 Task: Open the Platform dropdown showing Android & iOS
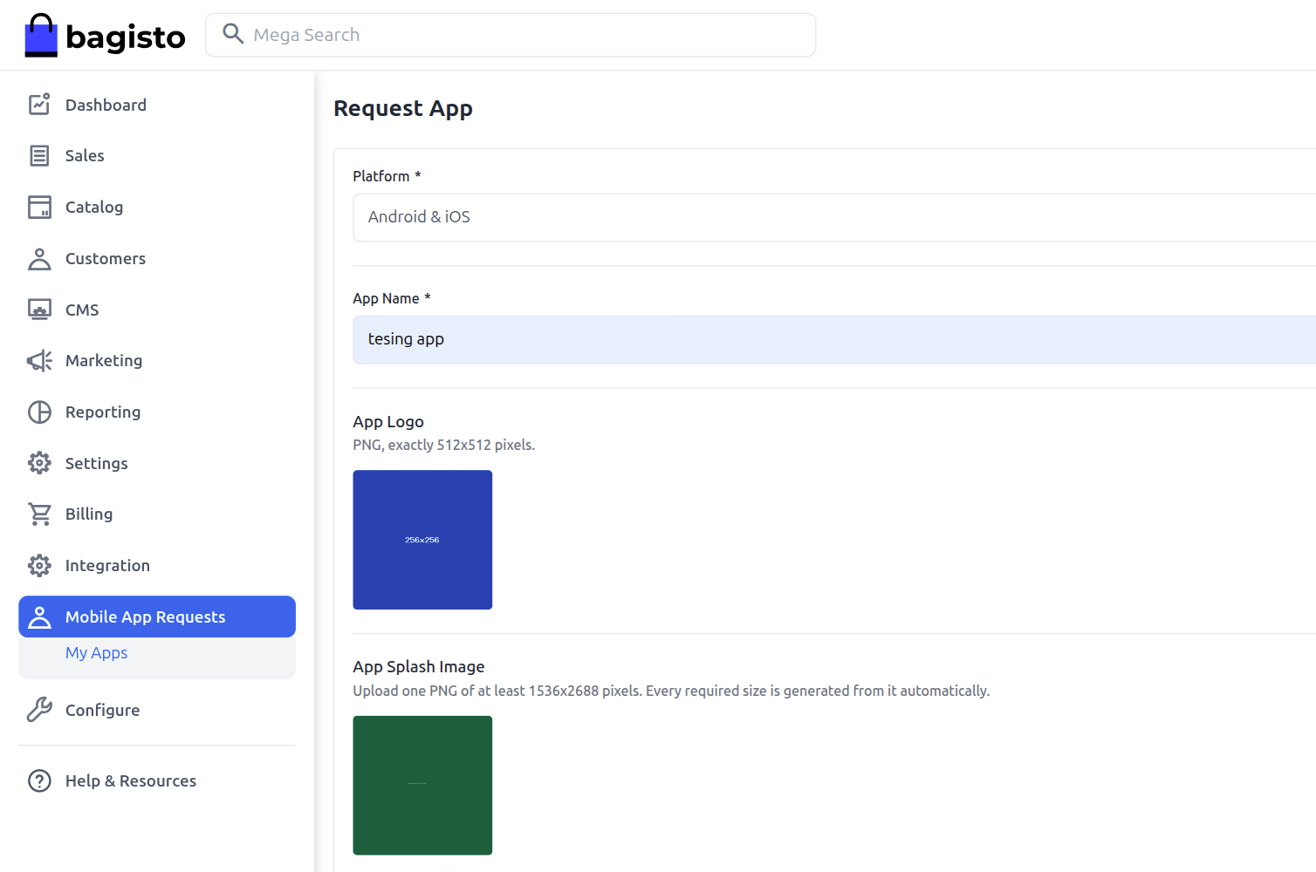pyautogui.click(x=834, y=217)
